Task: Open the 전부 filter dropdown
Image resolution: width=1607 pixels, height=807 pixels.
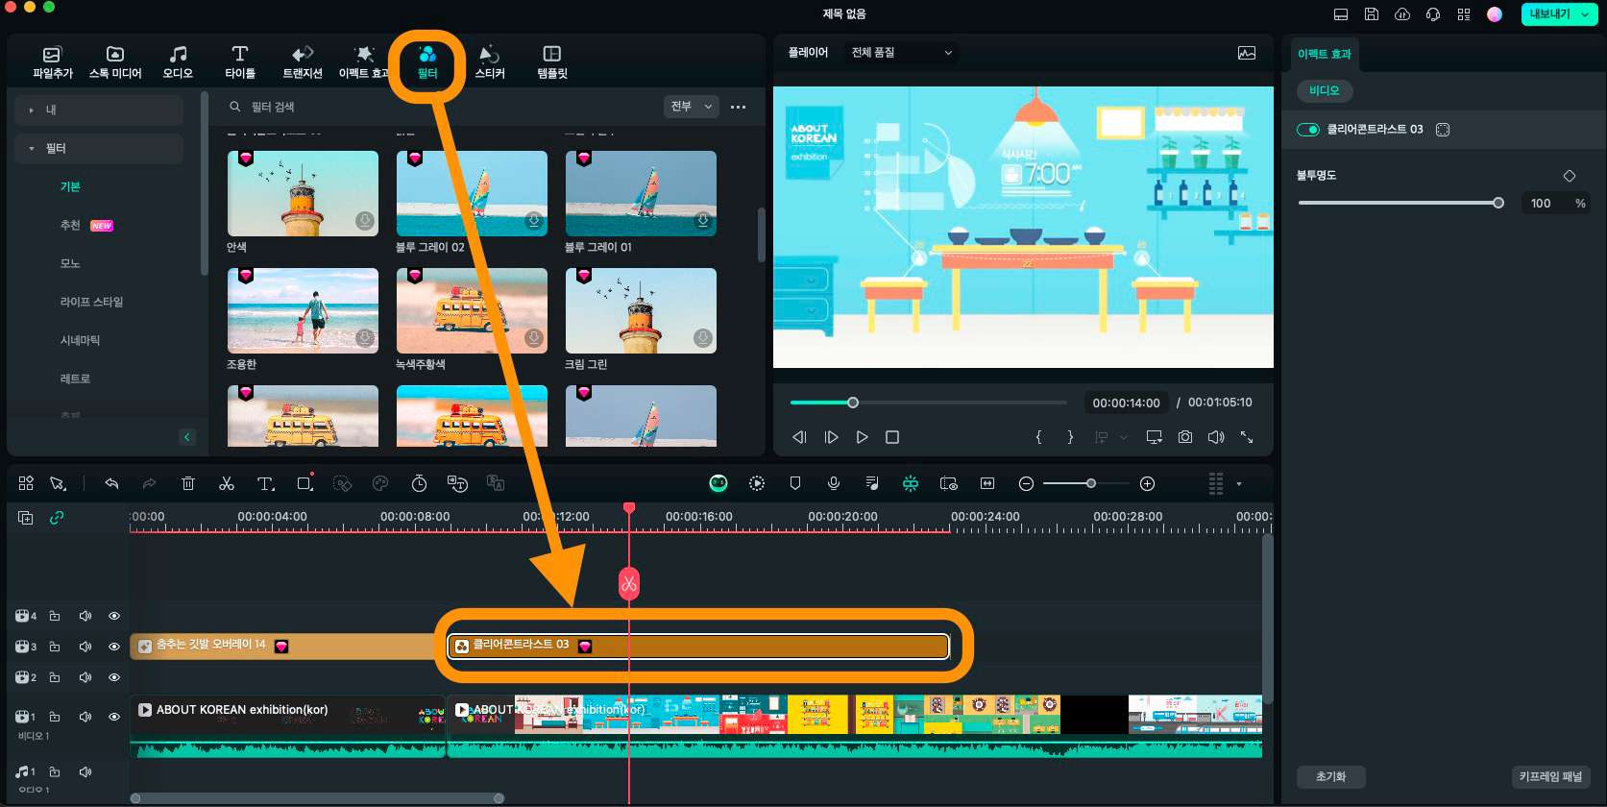Action: 691,107
